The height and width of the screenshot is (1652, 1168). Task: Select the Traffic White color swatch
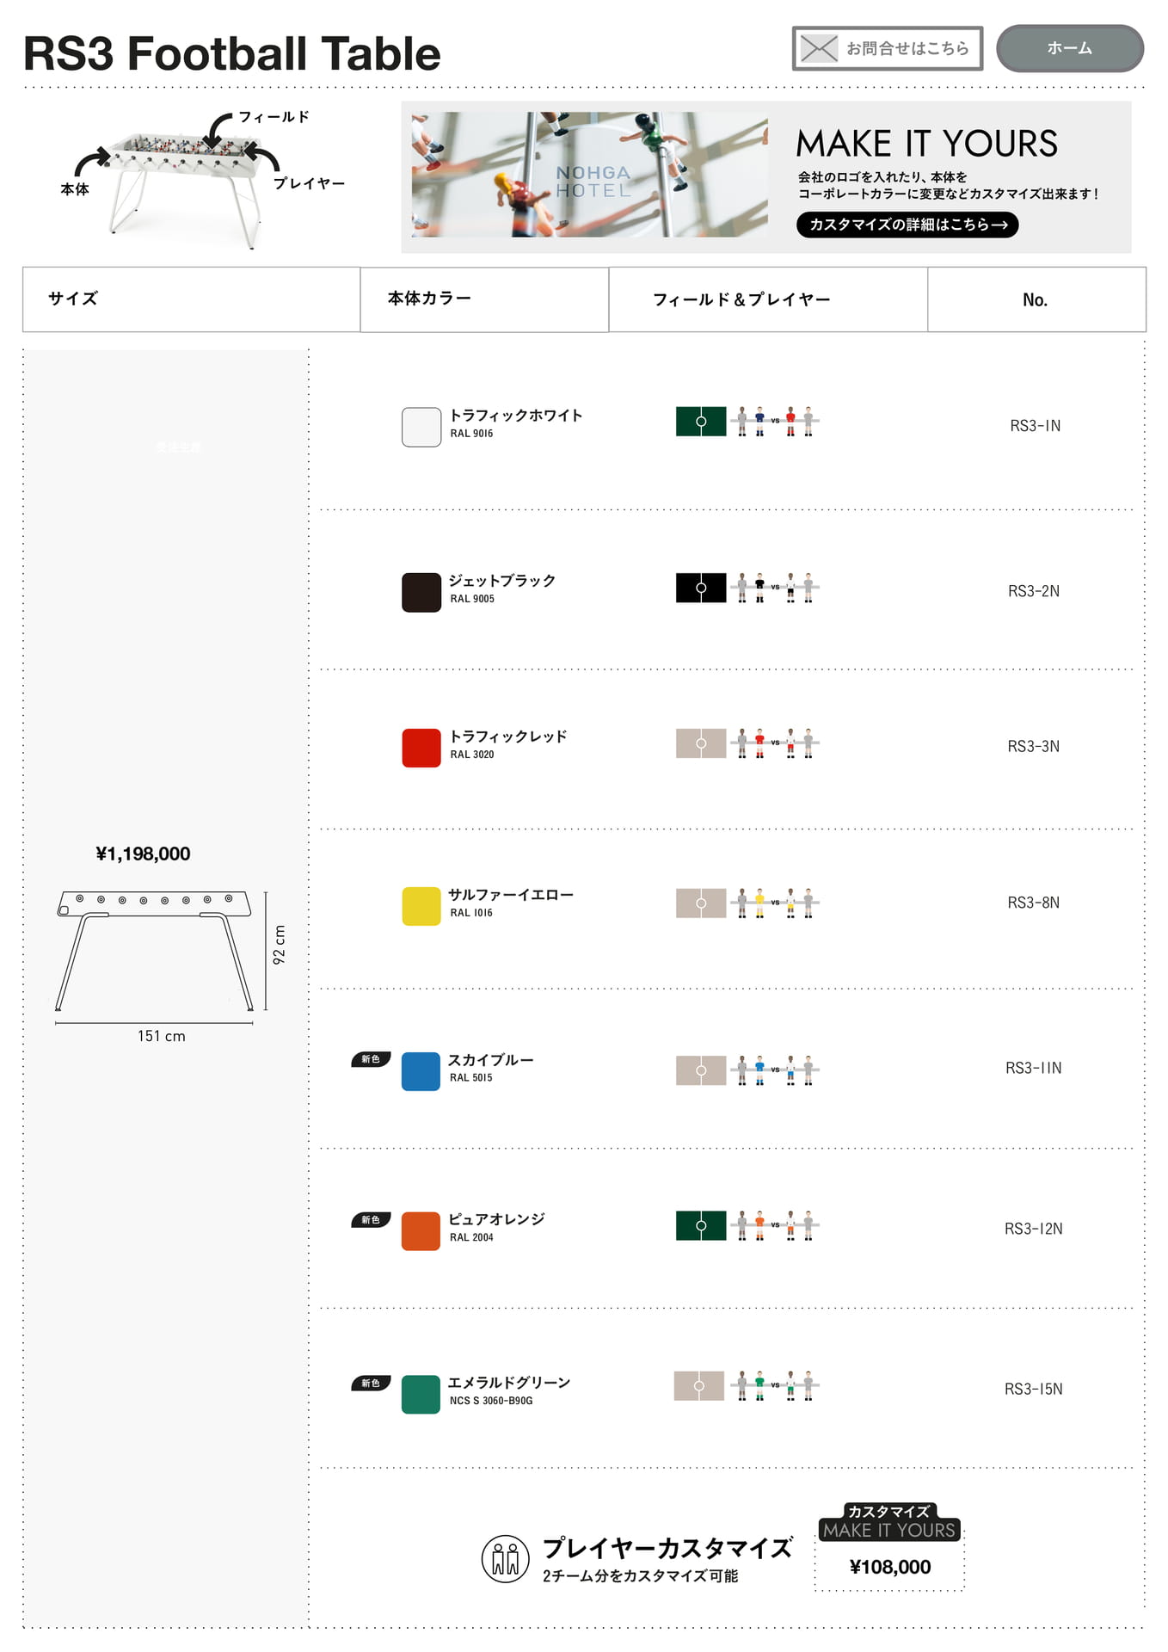click(x=421, y=427)
